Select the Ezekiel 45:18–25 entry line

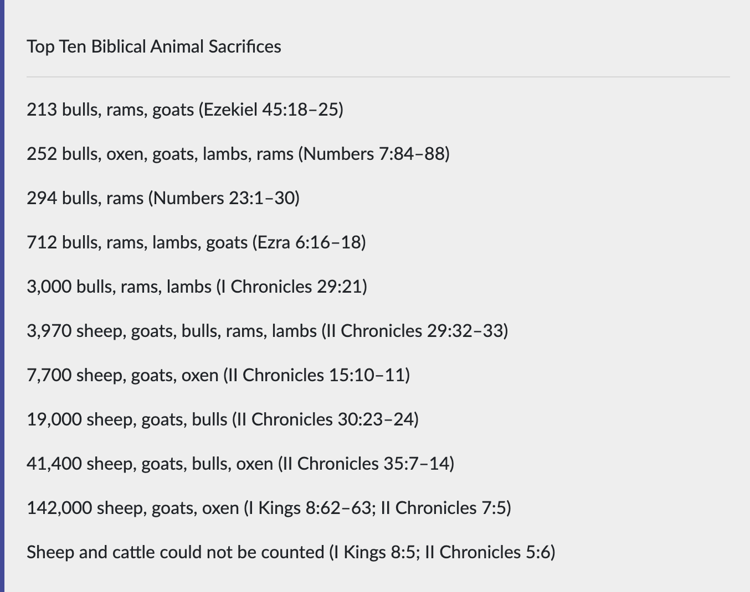[185, 110]
